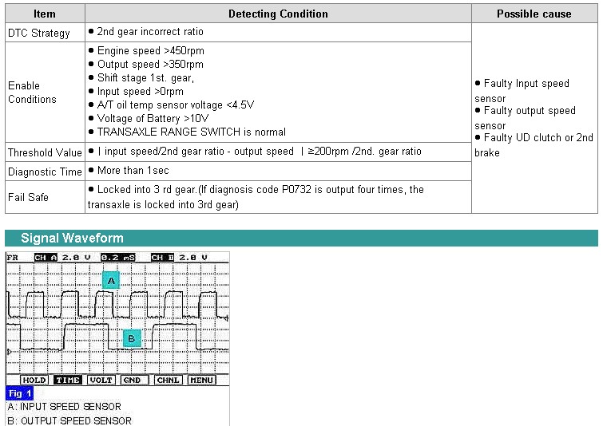The width and height of the screenshot is (603, 426).
Task: Click the Possible cause column header
Action: [534, 14]
